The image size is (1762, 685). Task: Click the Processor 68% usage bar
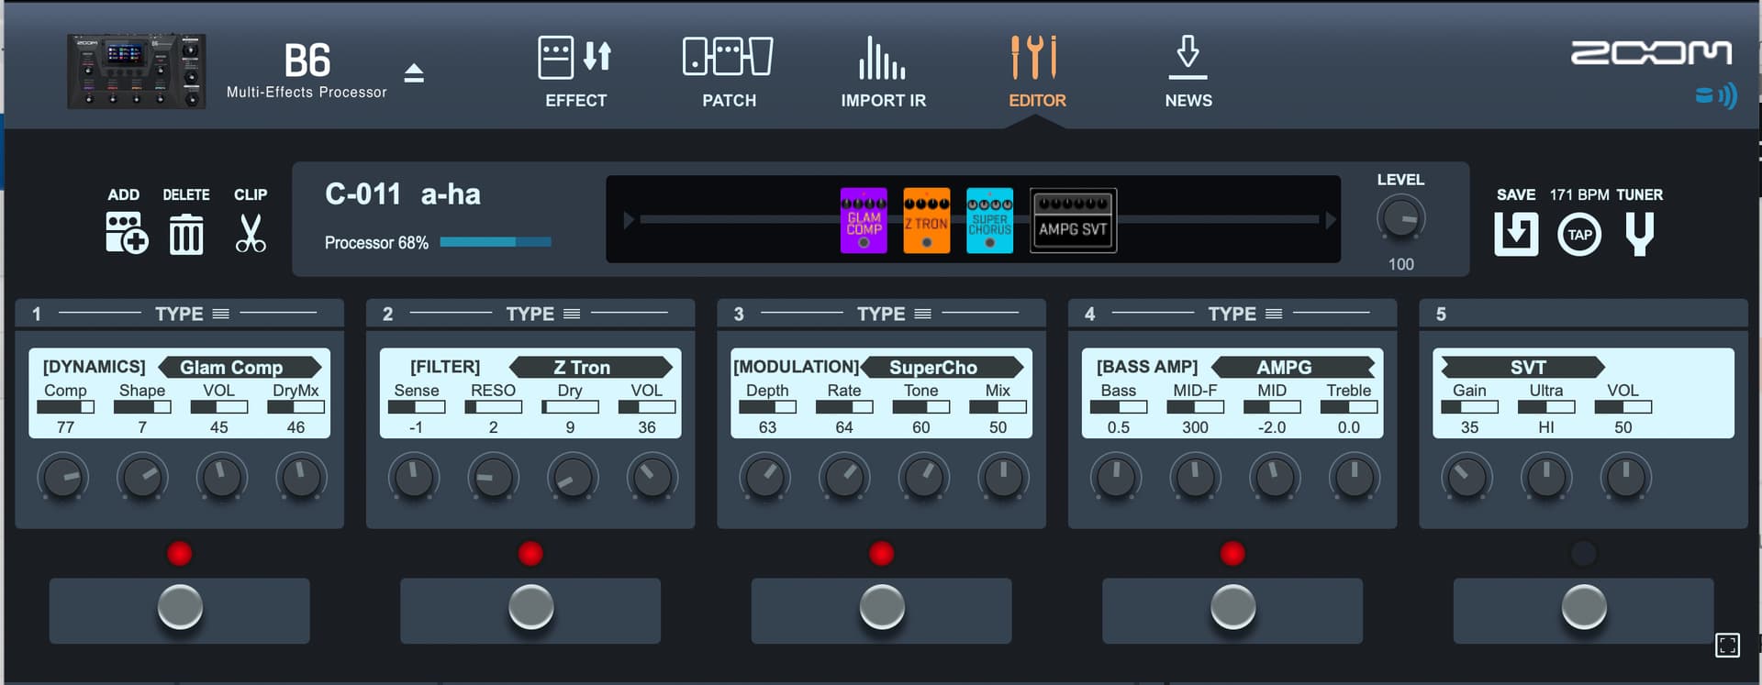coord(496,242)
